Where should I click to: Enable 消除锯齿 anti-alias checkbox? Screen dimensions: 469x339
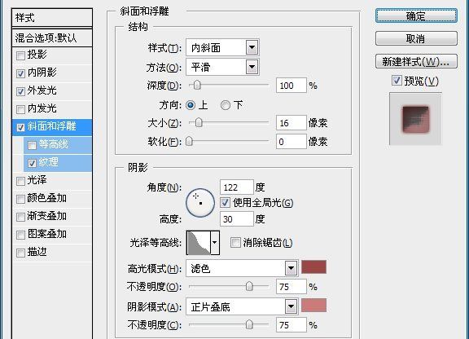click(x=235, y=242)
